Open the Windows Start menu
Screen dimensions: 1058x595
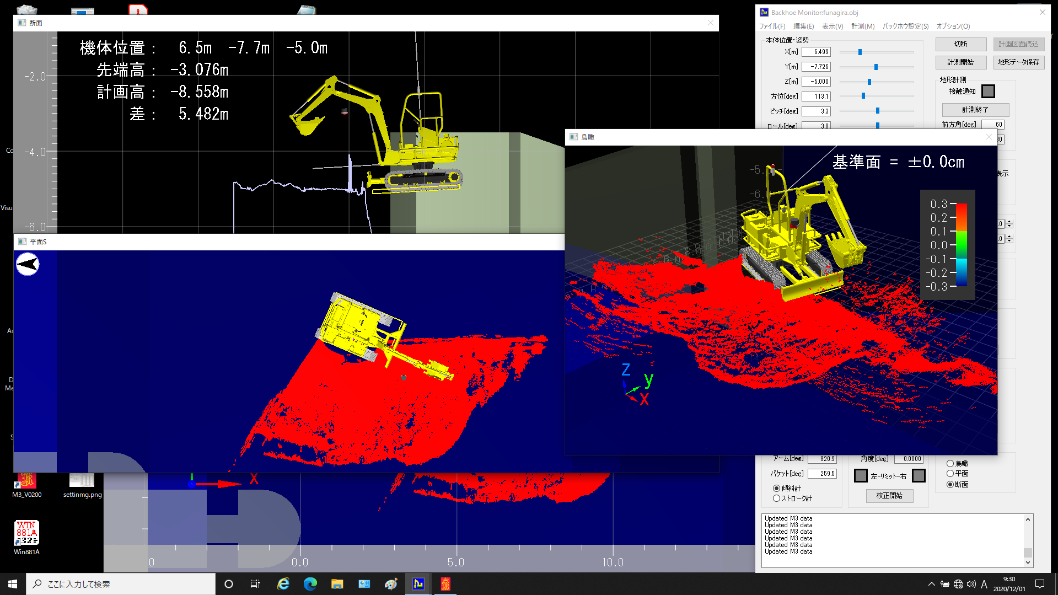click(13, 584)
